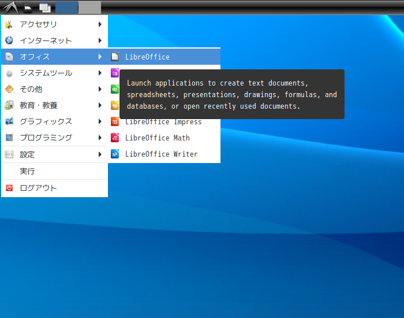Switch to the second gray workspace in pager

point(89,8)
